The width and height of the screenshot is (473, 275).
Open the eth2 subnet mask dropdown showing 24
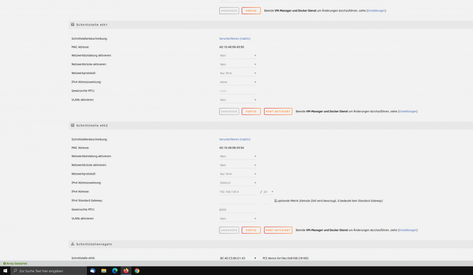[268, 192]
